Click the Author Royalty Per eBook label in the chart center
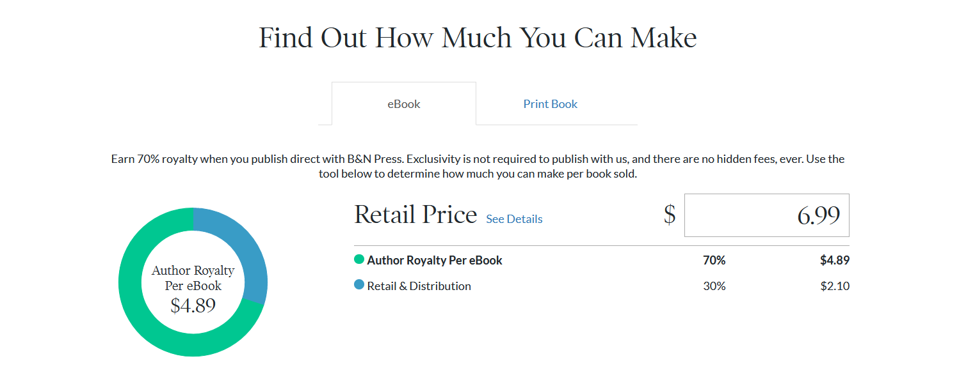The image size is (975, 391). (193, 276)
